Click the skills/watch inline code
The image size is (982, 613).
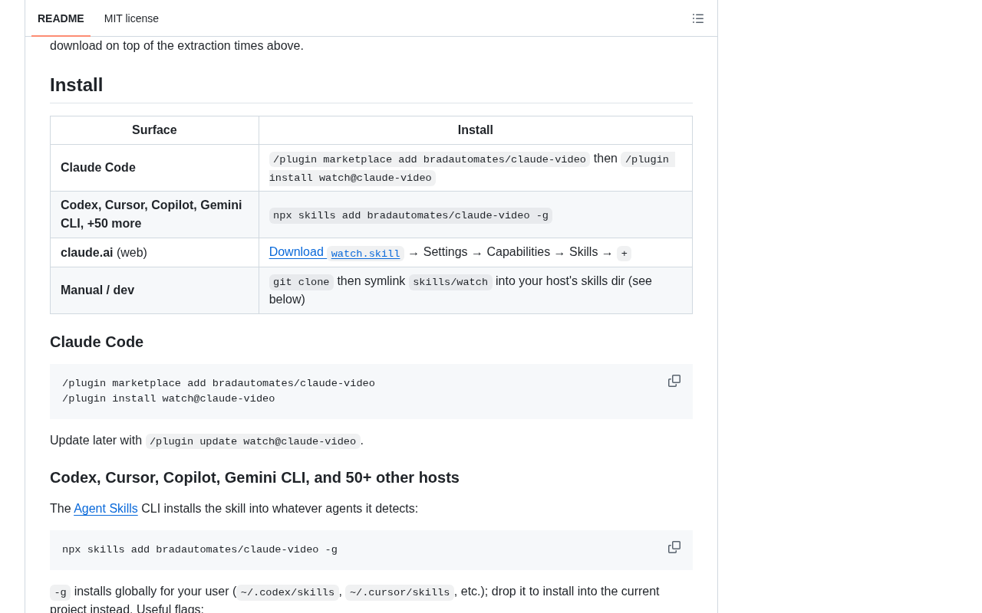coord(450,282)
